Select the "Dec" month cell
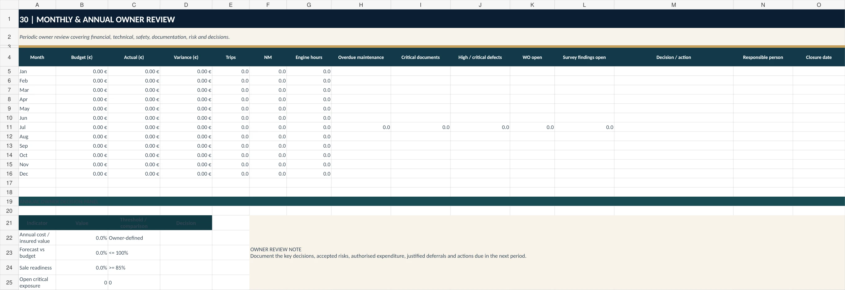The image size is (845, 290). coord(37,174)
